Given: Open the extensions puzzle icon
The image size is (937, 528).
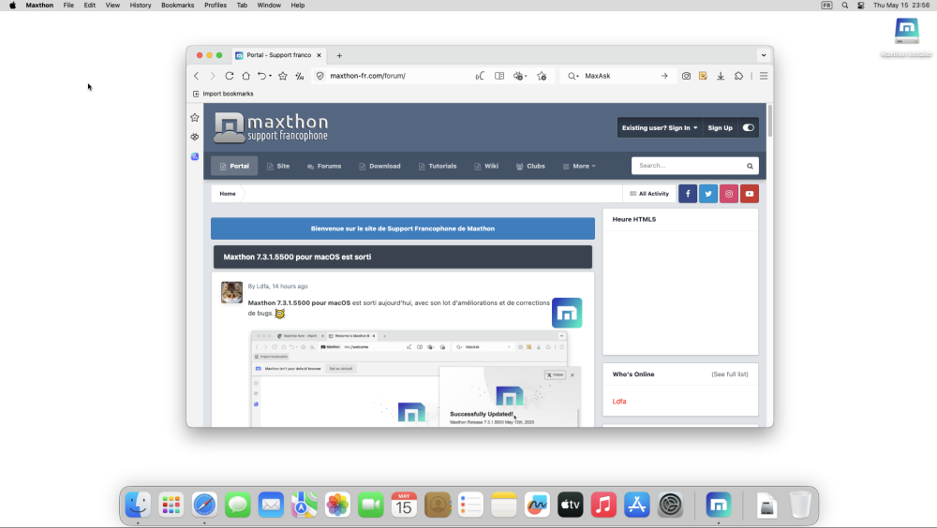Looking at the screenshot, I should (x=739, y=76).
